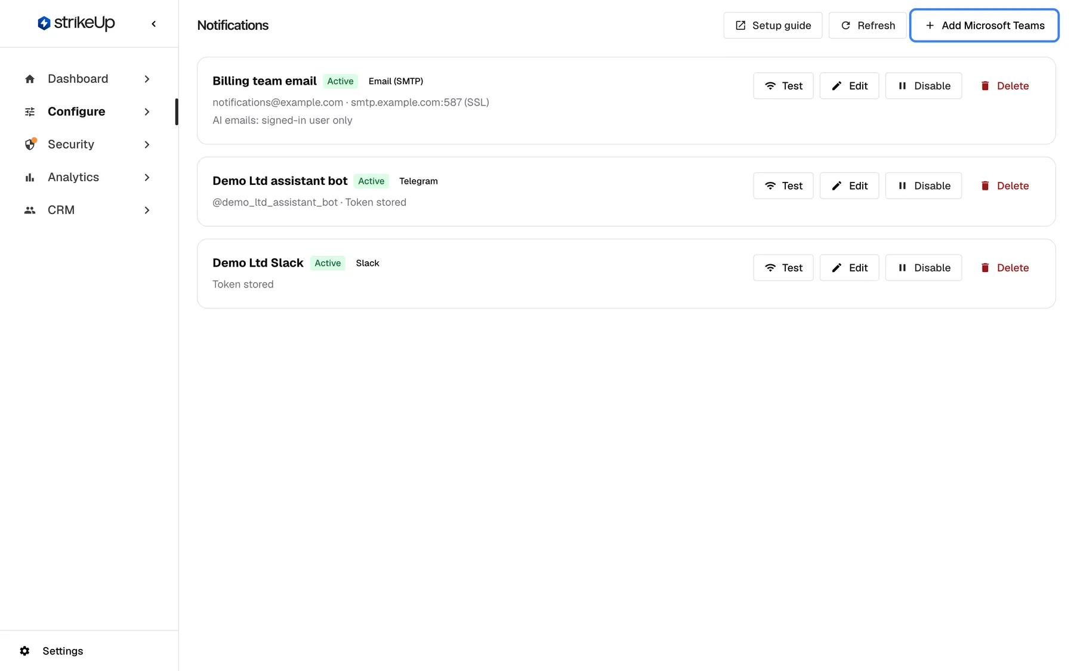This screenshot has width=1074, height=671.
Task: Edit the Demo Ltd assistant bot
Action: pos(849,185)
